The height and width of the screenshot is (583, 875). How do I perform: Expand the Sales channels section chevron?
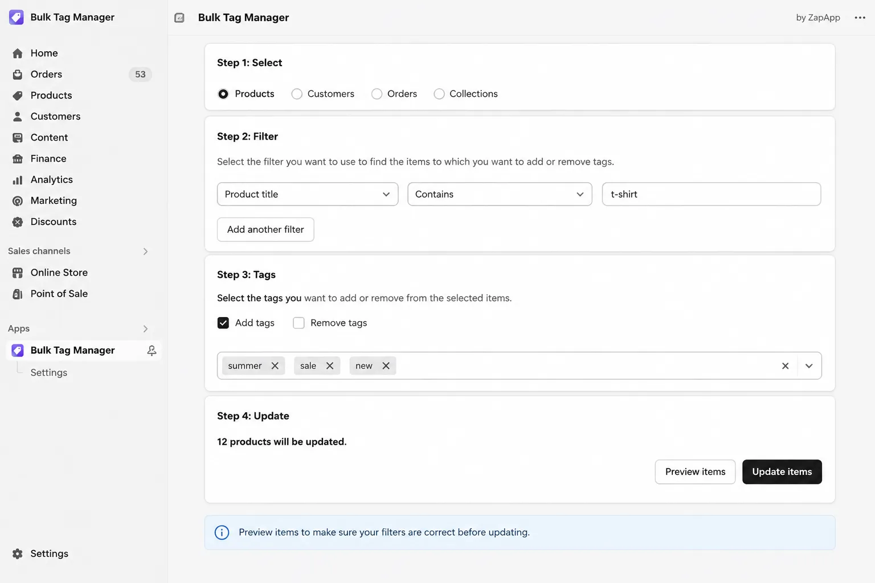[x=145, y=251]
